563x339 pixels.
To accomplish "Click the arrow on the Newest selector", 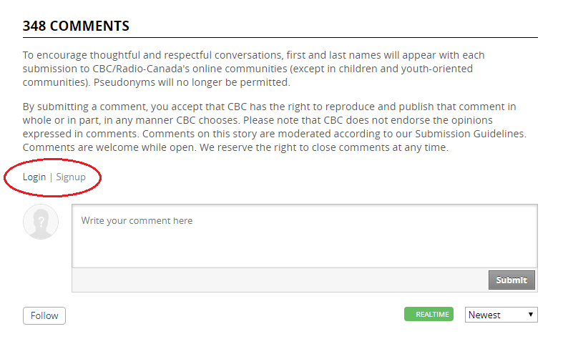I will click(530, 315).
